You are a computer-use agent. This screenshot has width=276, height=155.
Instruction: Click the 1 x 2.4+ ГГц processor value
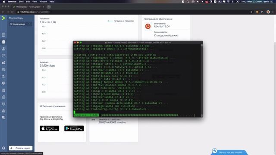pyautogui.click(x=48, y=22)
